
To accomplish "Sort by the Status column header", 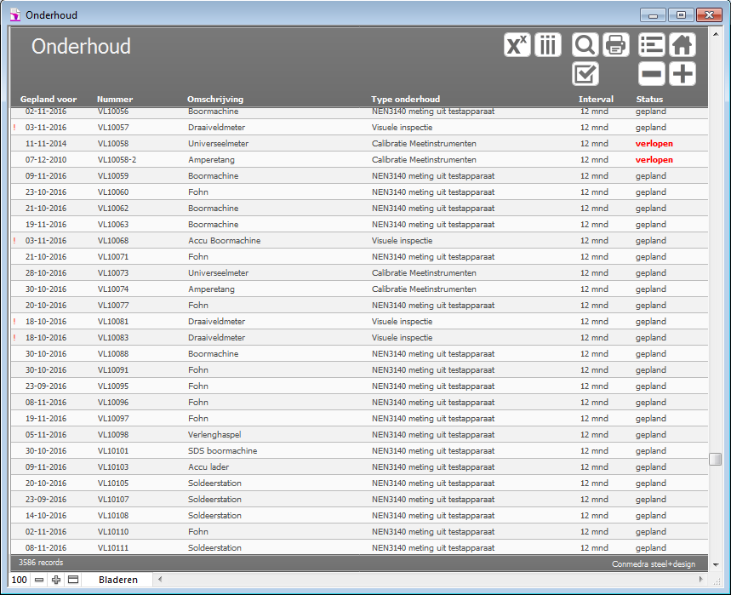I will tap(649, 100).
